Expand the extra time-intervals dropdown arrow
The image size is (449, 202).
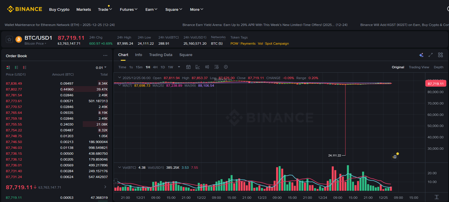(179, 67)
